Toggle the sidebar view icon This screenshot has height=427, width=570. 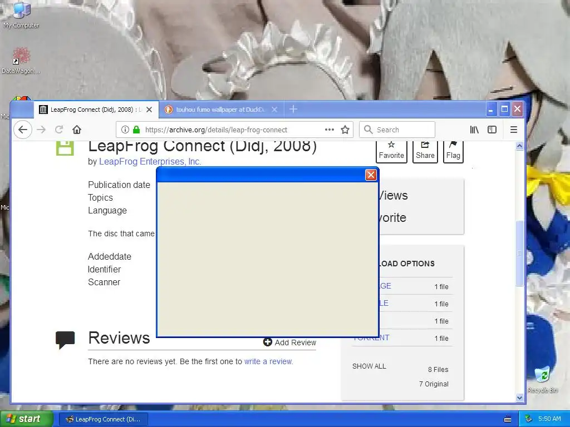coord(492,130)
